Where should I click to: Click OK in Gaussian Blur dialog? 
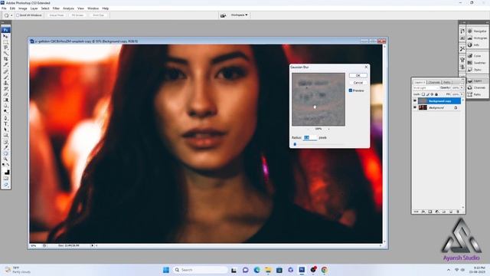point(358,75)
